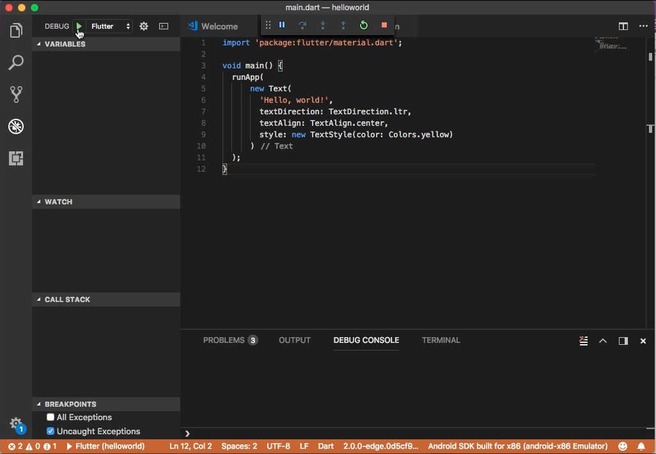Open the launch.json configuration gear

click(x=144, y=26)
